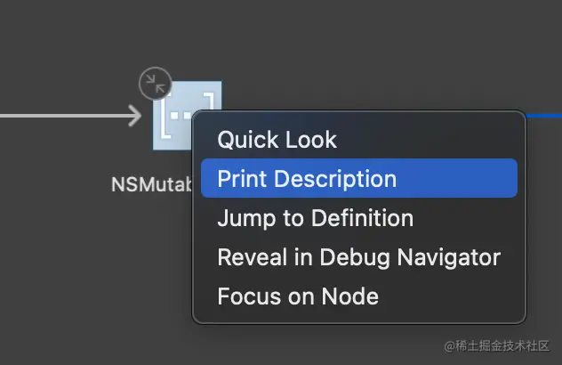Choose Reveal in Debug Navigator
Image resolution: width=562 pixels, height=365 pixels.
358,257
